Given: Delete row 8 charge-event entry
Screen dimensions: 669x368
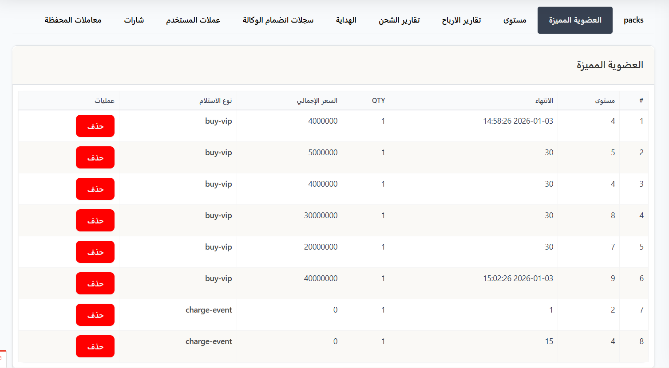Looking at the screenshot, I should pos(95,346).
